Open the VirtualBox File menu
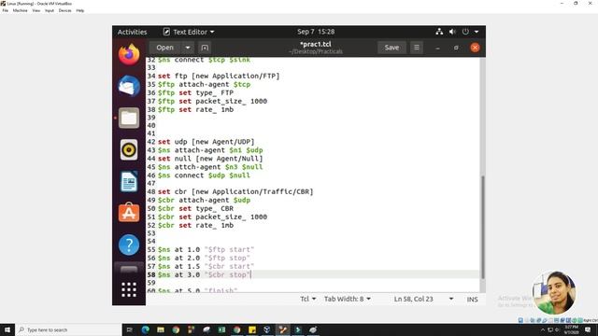 pos(6,10)
